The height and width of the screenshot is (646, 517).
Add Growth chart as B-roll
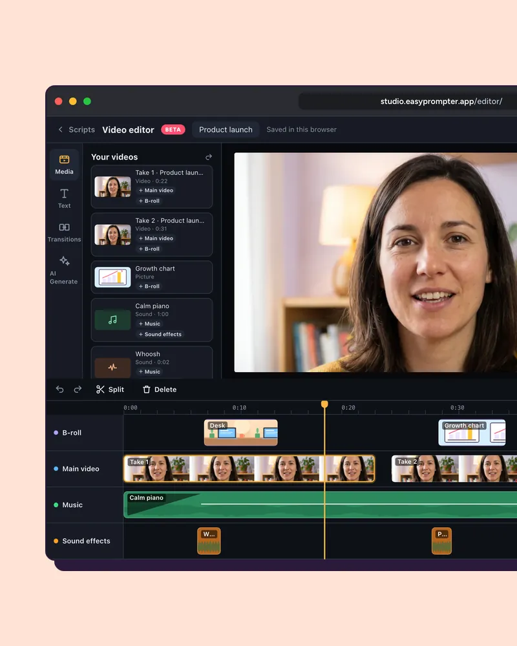(149, 286)
